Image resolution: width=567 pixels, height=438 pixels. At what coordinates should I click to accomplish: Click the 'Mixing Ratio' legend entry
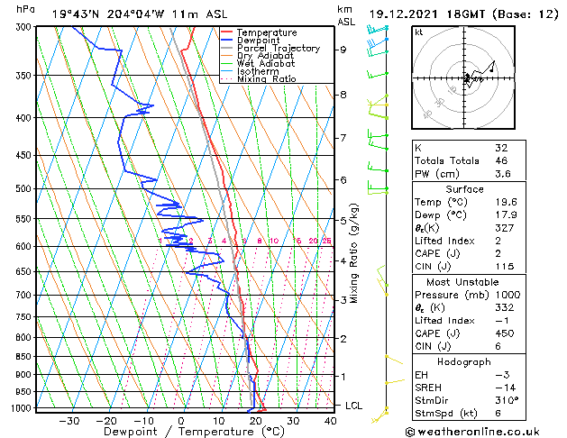267,78
